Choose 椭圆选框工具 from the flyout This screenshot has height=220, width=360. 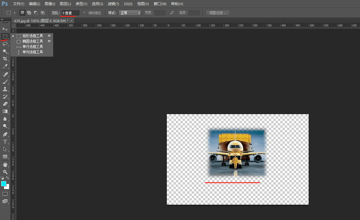(32, 41)
